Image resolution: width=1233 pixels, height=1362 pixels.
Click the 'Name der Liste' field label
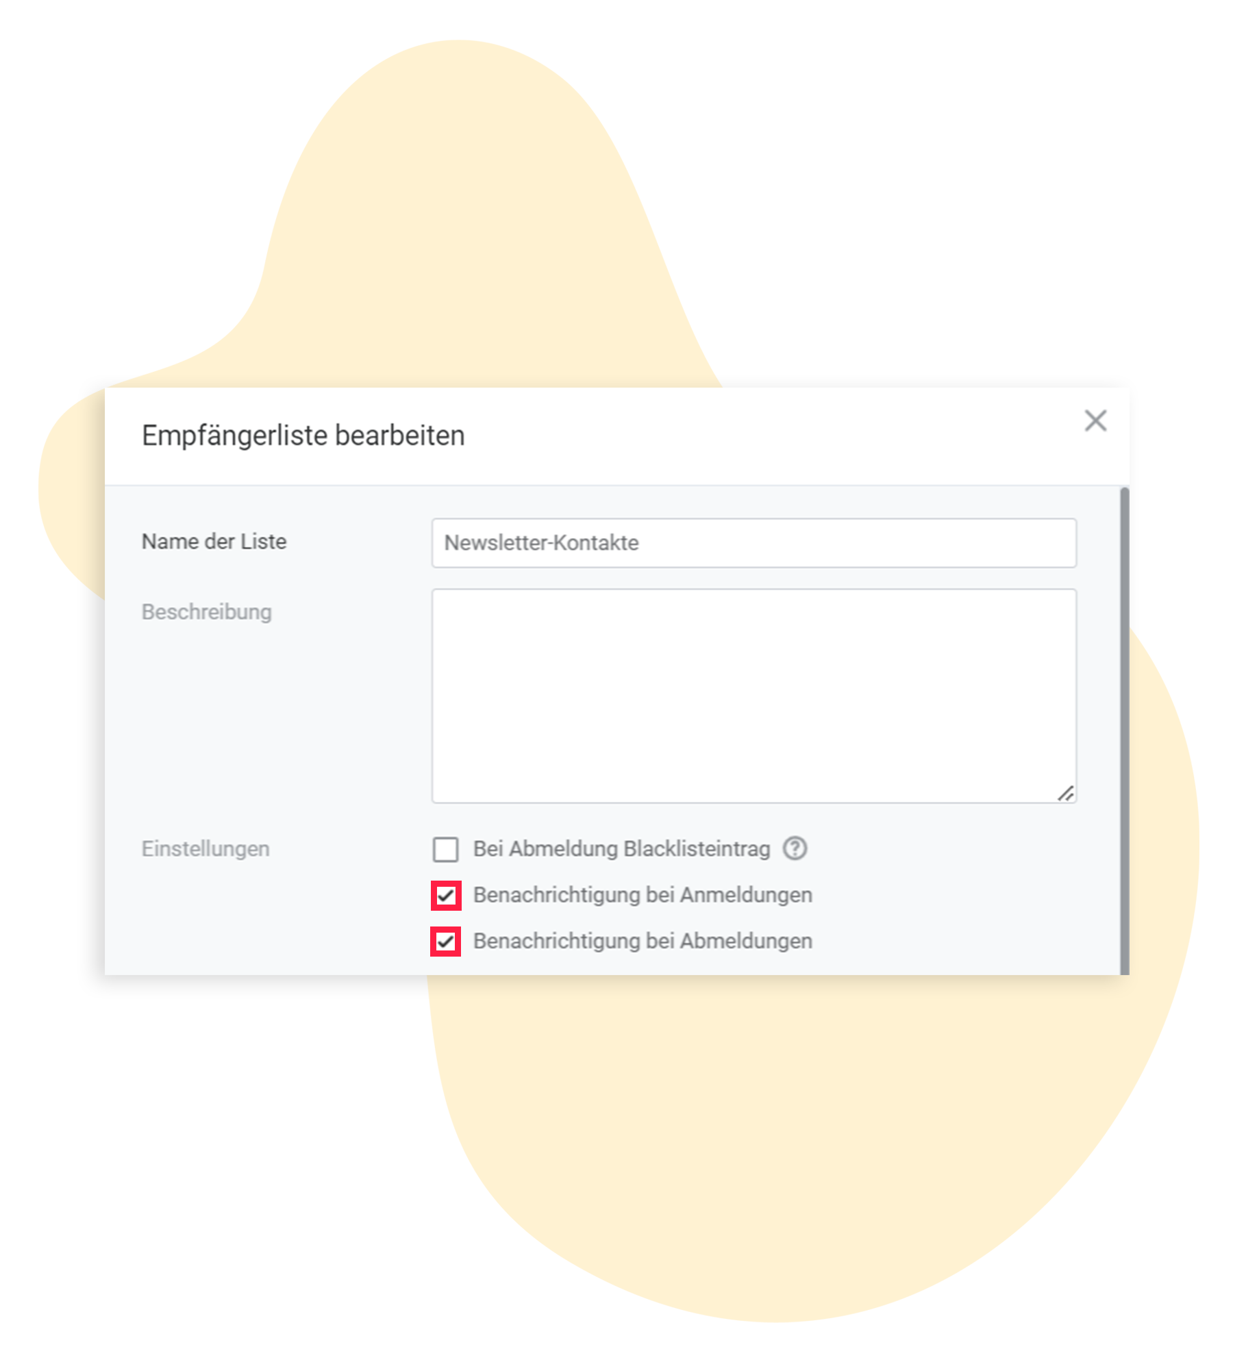[x=214, y=542]
